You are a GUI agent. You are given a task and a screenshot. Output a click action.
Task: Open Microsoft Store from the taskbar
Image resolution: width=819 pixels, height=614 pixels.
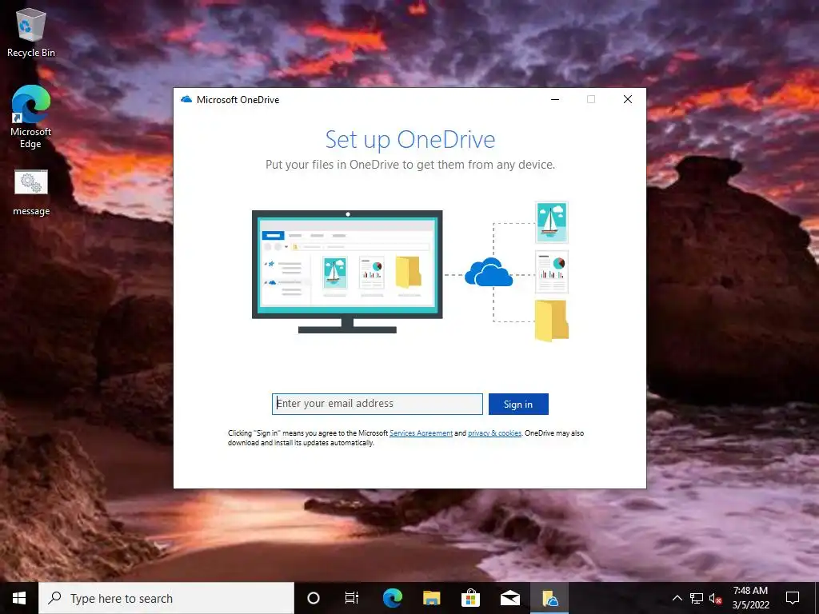pyautogui.click(x=470, y=598)
